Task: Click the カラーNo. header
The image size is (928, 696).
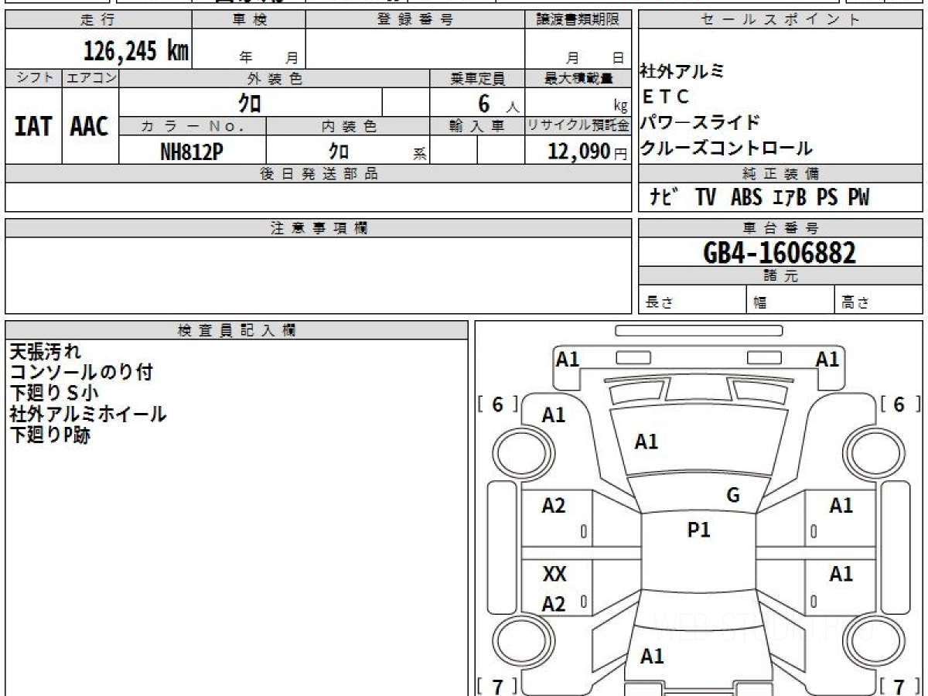Action: pyautogui.click(x=193, y=126)
